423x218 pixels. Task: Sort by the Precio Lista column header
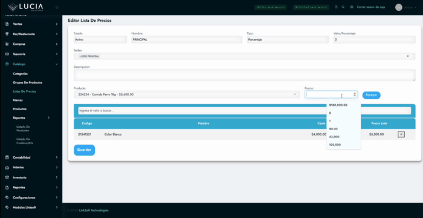pyautogui.click(x=379, y=124)
